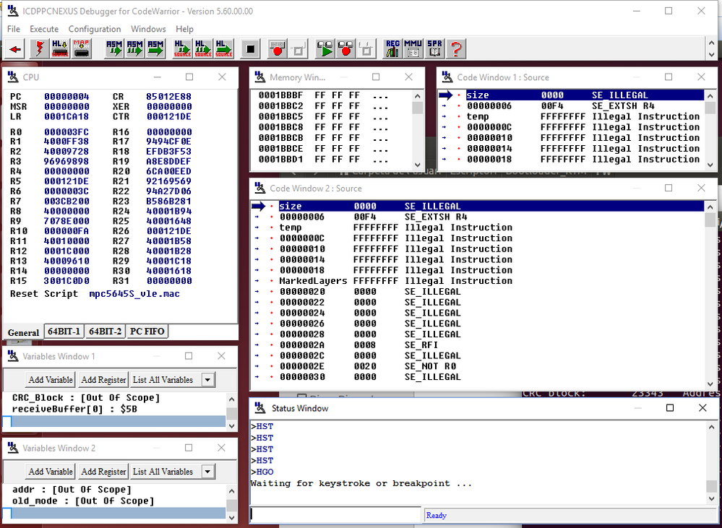Toggle breakpoint dot on temp row in Code Window 1
This screenshot has height=528, width=722.
pyautogui.click(x=459, y=116)
